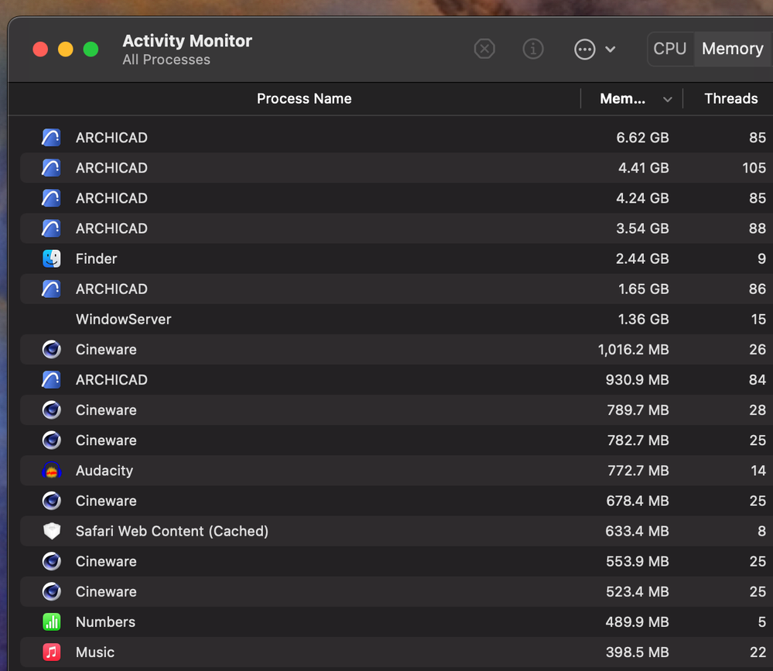Screen dimensions: 773x671
Task: Click the Finder icon next to Finder process
Action: (x=51, y=258)
